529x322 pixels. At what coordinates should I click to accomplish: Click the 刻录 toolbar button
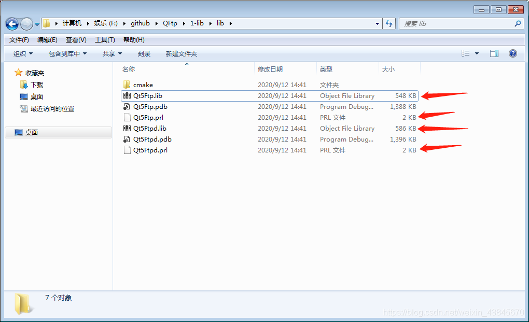point(144,53)
